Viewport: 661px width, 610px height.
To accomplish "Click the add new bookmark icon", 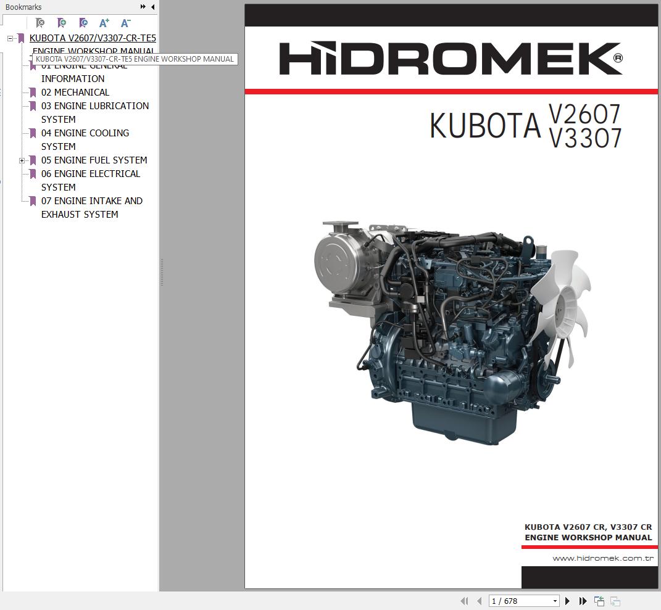I will (x=62, y=23).
